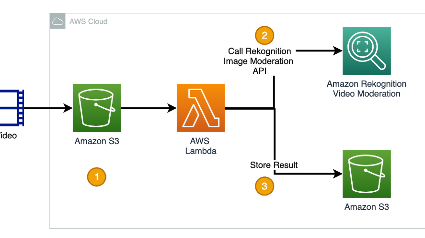The width and height of the screenshot is (425, 238).
Task: Click 'Amazon S3' caption in bottom-right corner
Action: 366,207
